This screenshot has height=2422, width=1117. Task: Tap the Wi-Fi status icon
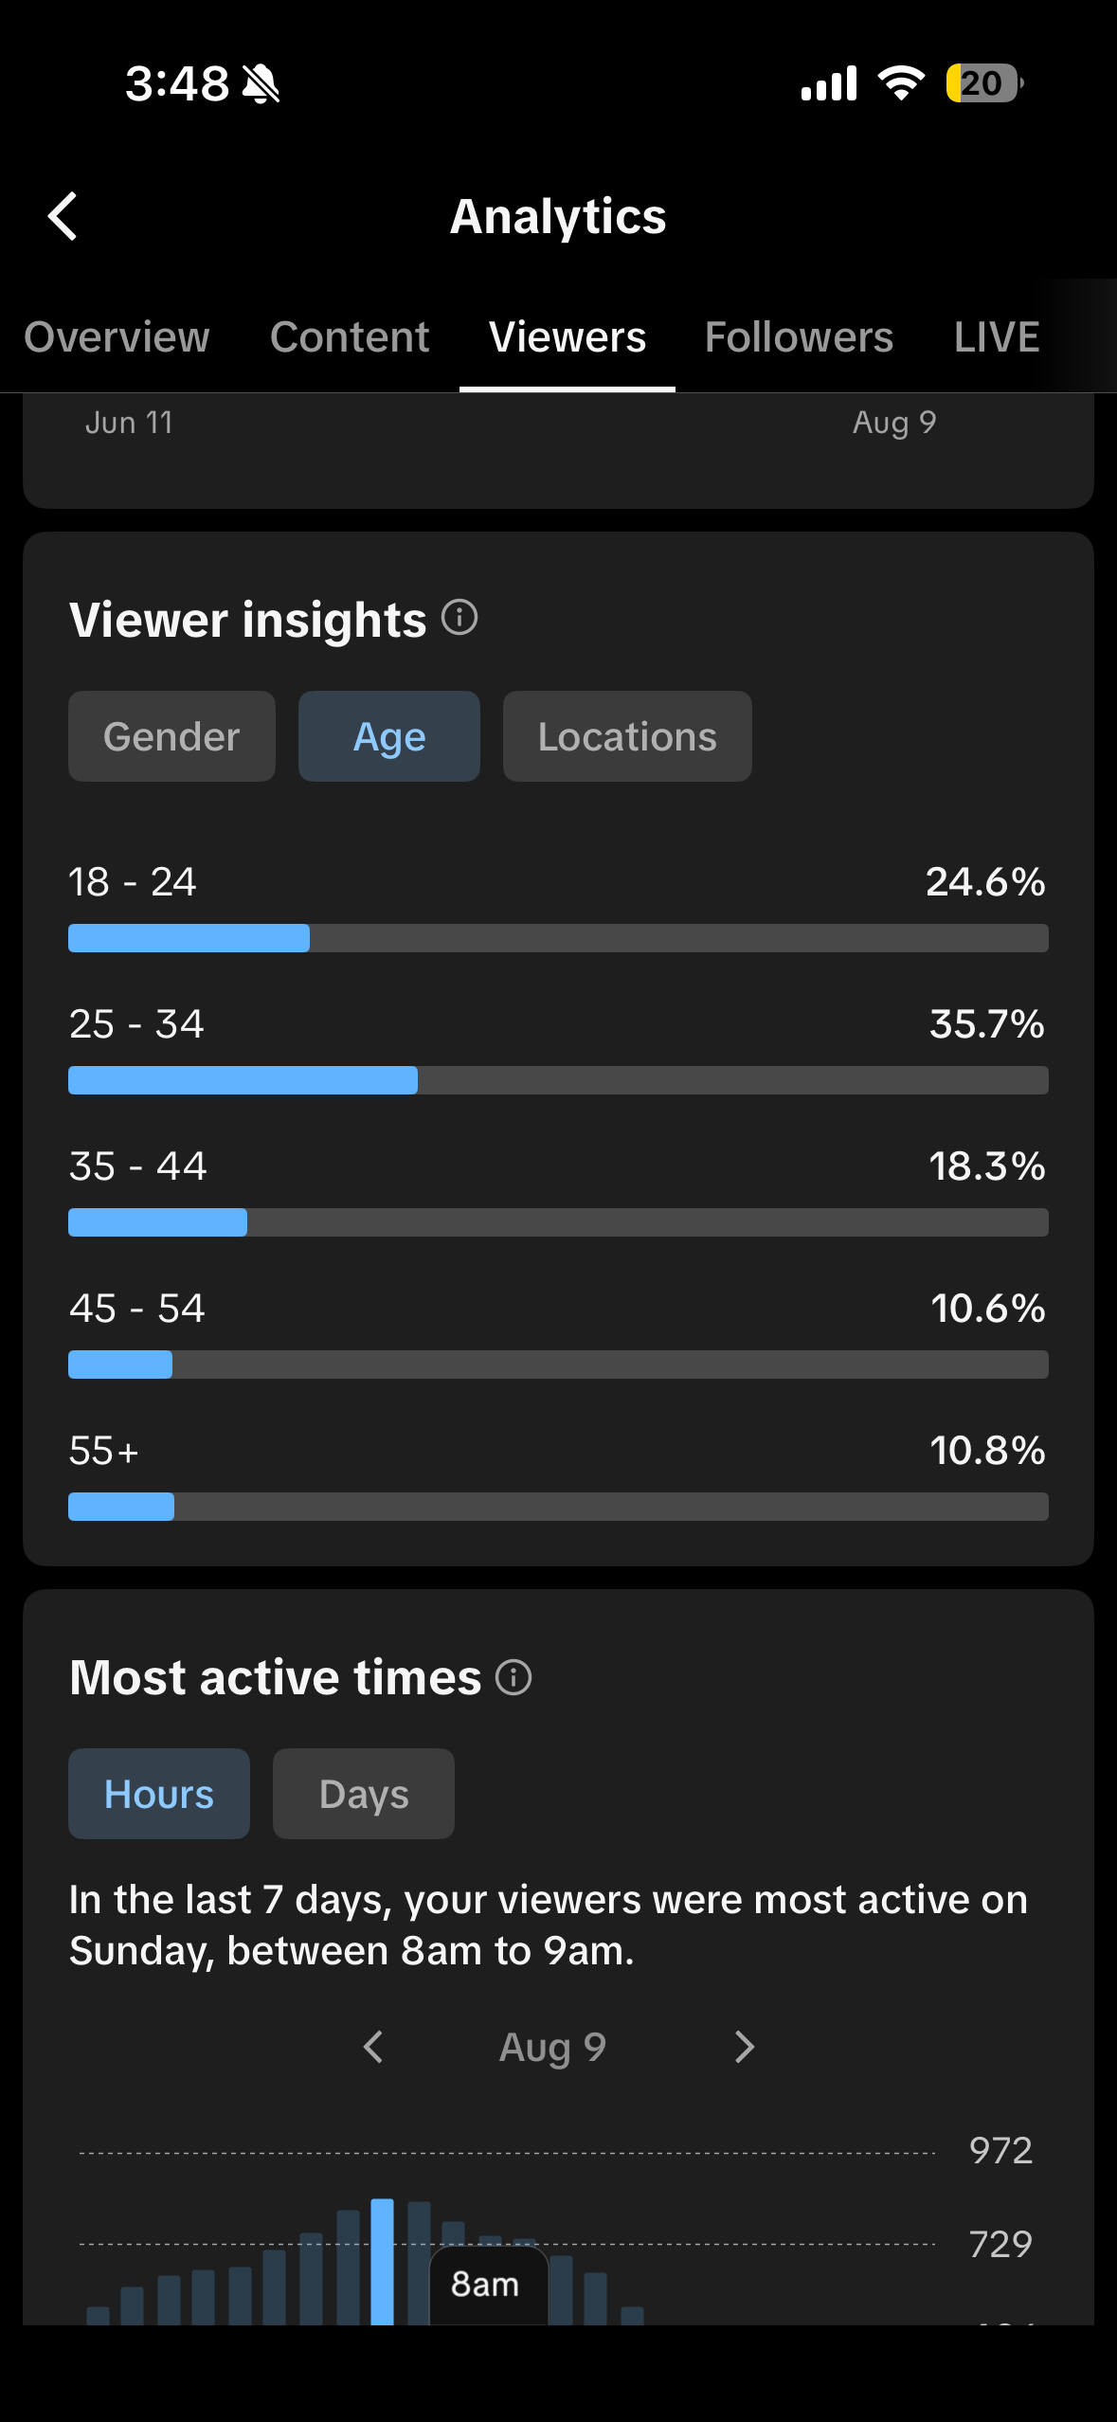pos(901,83)
